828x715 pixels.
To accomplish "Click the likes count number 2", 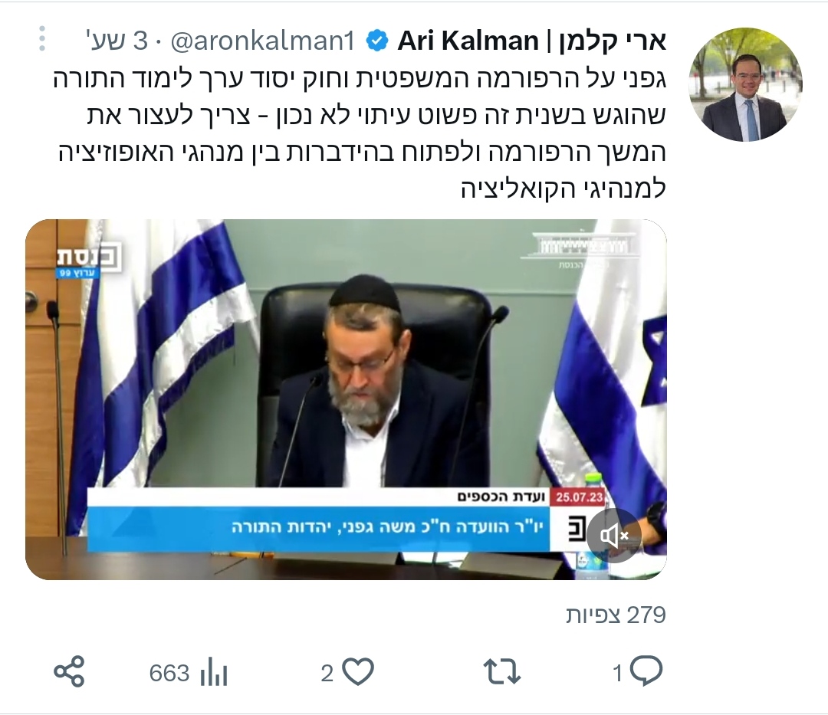I will click(x=327, y=674).
